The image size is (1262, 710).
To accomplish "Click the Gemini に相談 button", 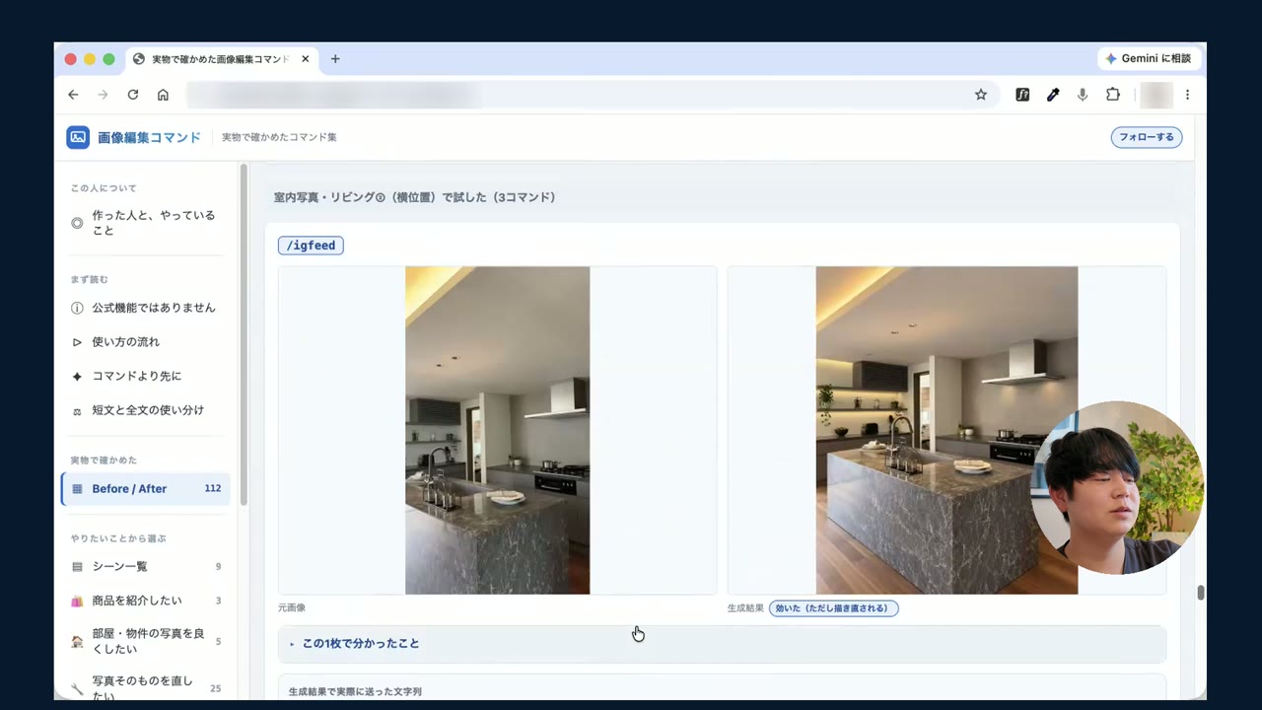I will pos(1149,59).
